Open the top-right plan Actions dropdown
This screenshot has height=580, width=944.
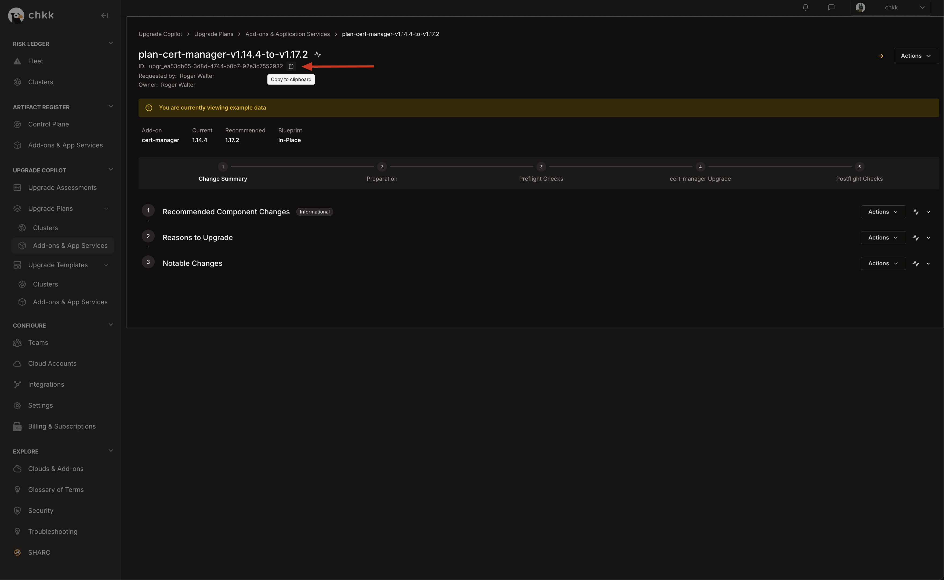916,56
